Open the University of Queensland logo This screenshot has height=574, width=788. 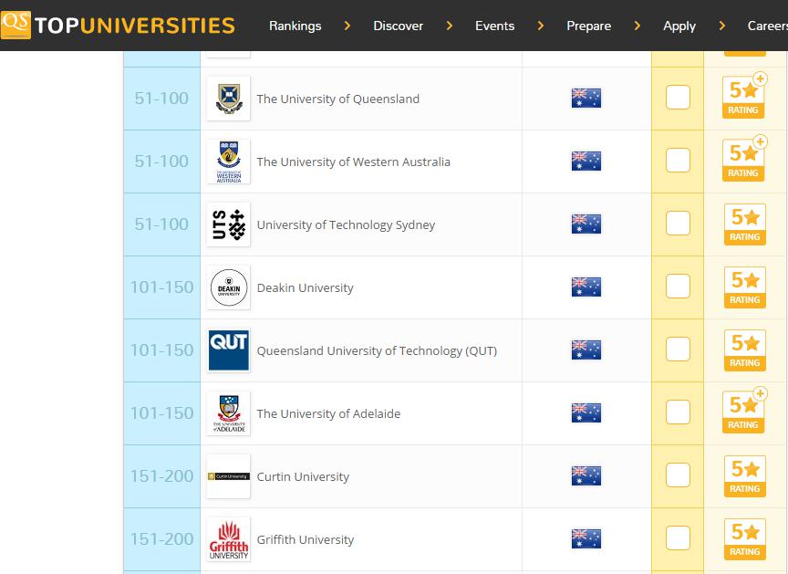pos(228,99)
